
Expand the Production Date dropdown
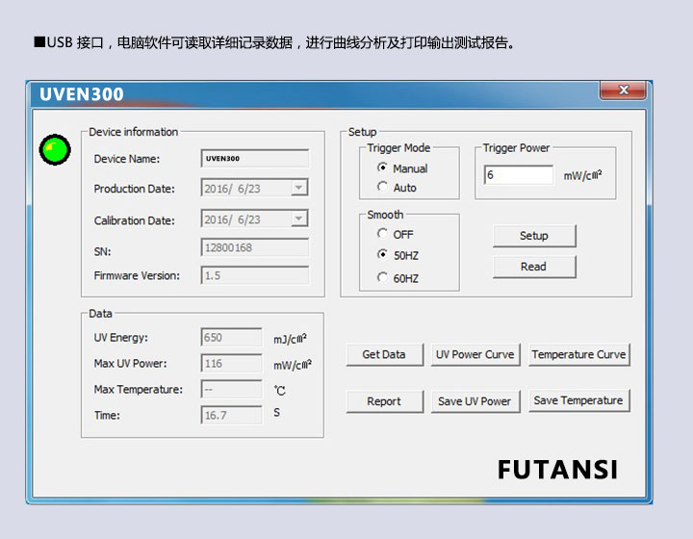point(298,189)
